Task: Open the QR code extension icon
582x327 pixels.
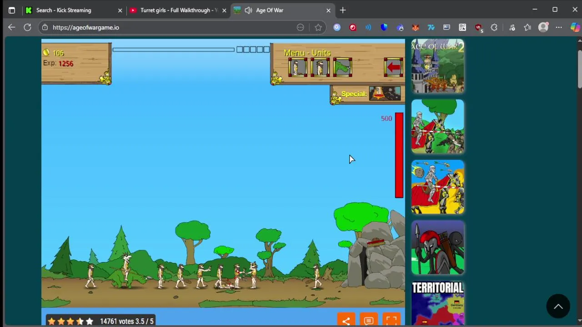Action: (462, 27)
